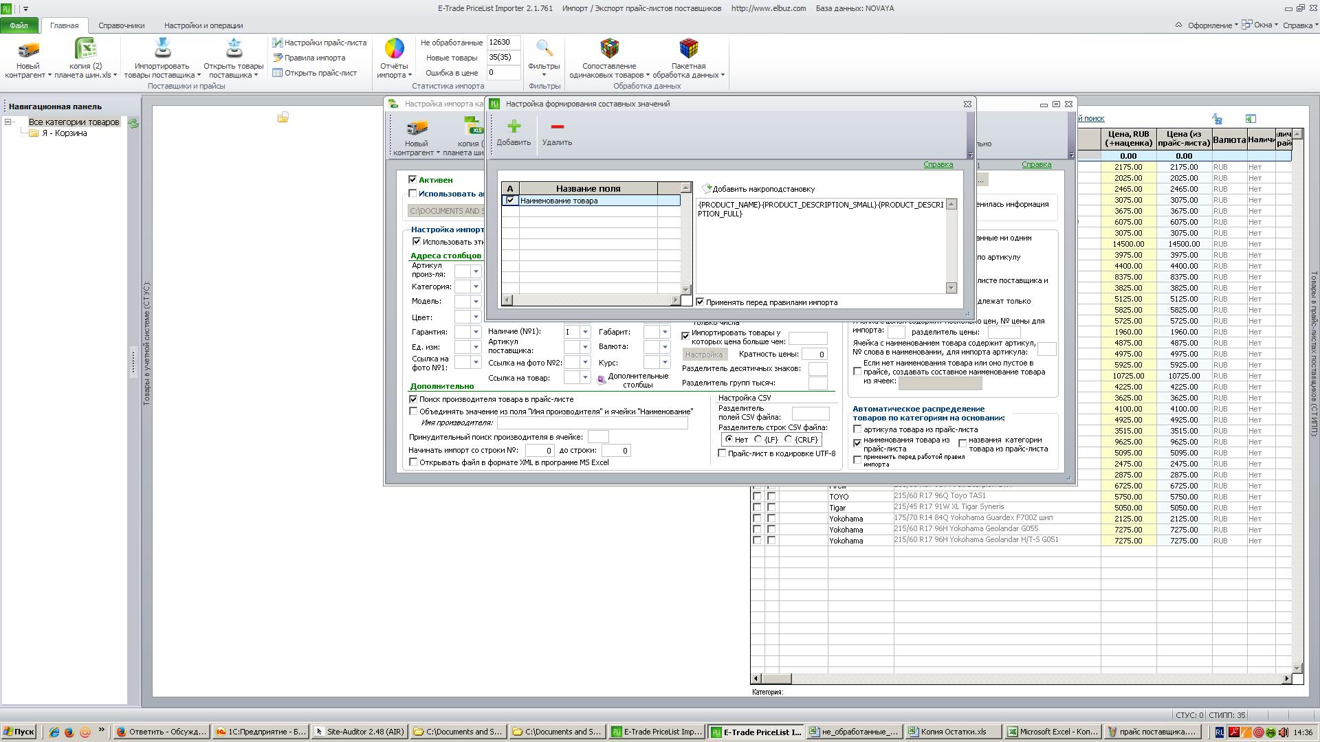Open the Файл menu tab
The image size is (1320, 742).
(x=19, y=25)
